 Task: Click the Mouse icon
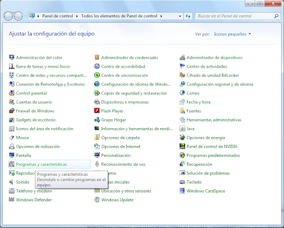point(12,138)
